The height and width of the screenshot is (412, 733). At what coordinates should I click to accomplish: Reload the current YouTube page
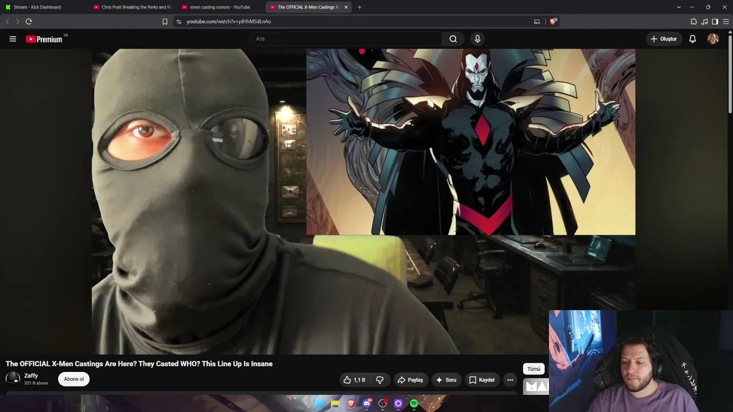29,22
